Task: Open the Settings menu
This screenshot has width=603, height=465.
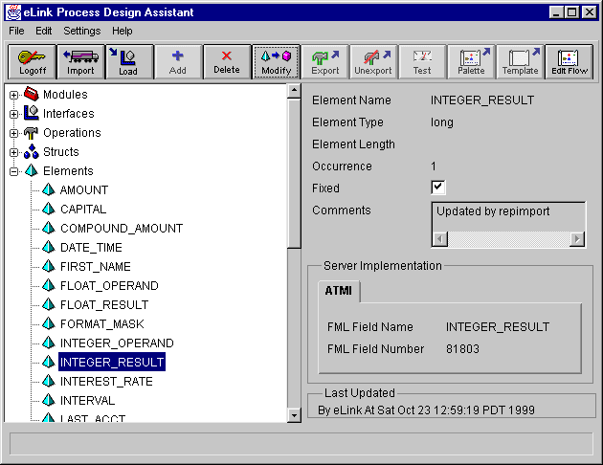Action: pyautogui.click(x=82, y=31)
